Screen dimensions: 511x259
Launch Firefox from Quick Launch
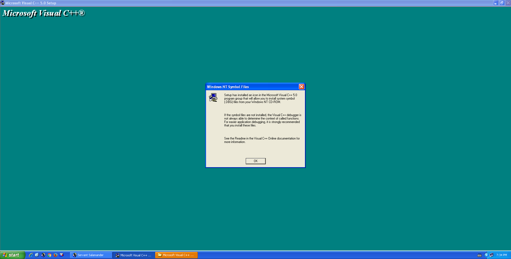click(x=55, y=255)
